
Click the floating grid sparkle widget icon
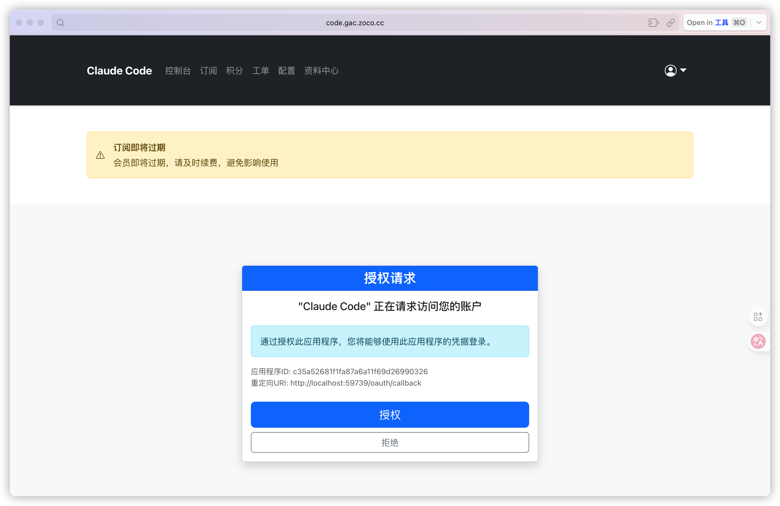pos(758,317)
